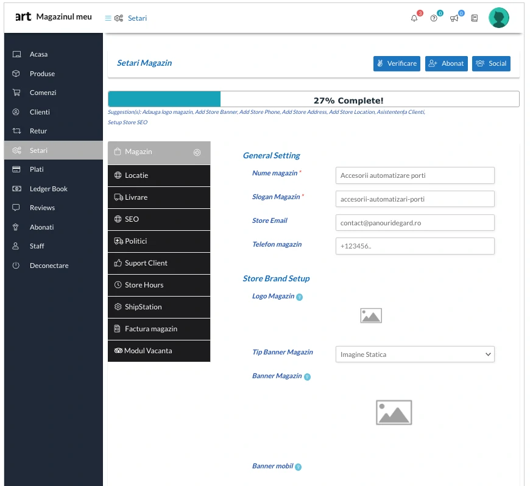Click the arrow icon on Magazin tab

coord(197,152)
